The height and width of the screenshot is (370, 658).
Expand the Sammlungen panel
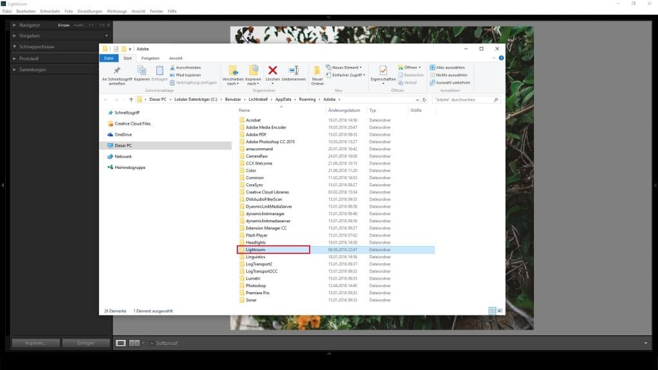(14, 69)
